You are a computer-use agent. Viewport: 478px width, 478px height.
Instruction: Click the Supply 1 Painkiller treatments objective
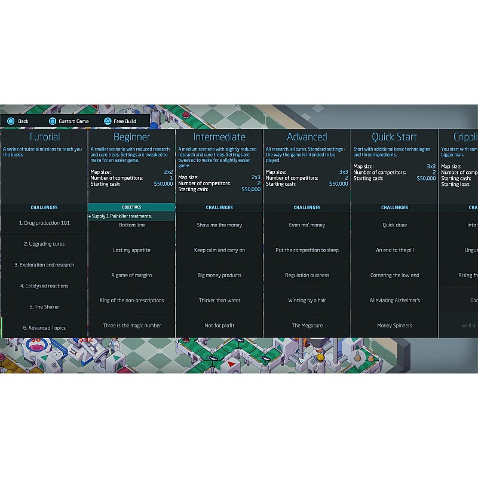122,216
